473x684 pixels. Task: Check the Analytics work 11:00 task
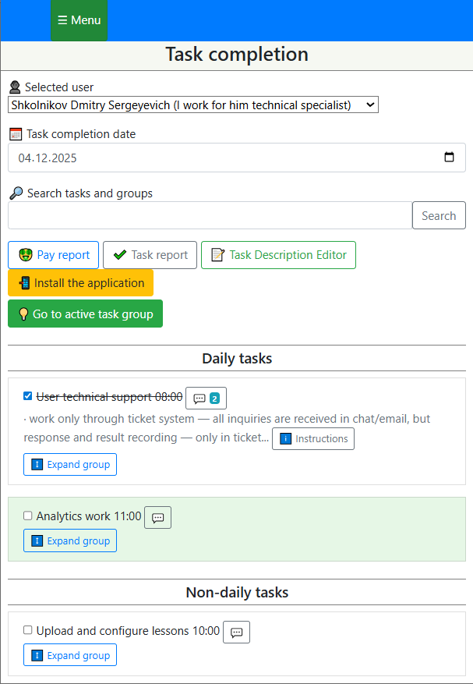28,516
